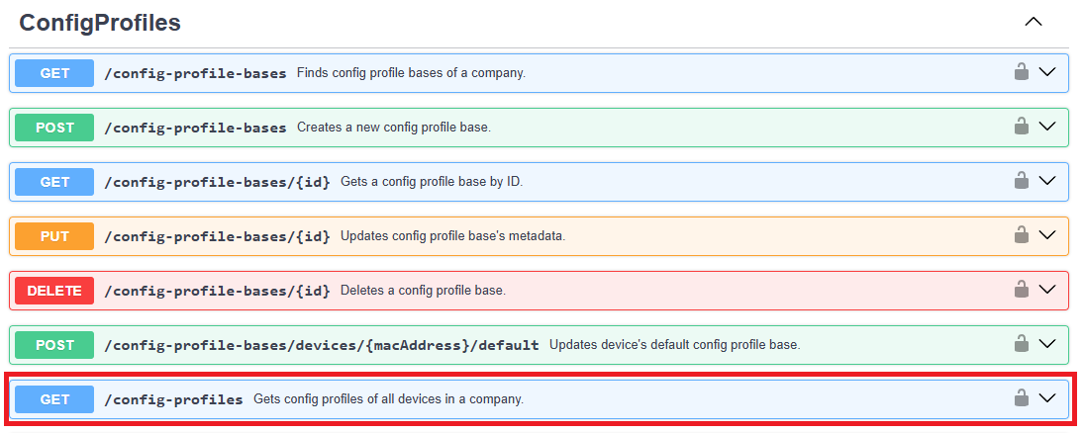Viewport: 1083px width, 433px height.
Task: Click lock icon for devices default POST endpoint
Action: point(1021,344)
